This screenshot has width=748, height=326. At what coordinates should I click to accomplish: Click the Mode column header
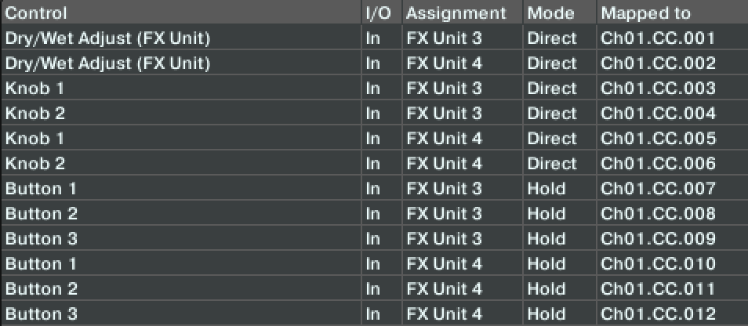550,13
